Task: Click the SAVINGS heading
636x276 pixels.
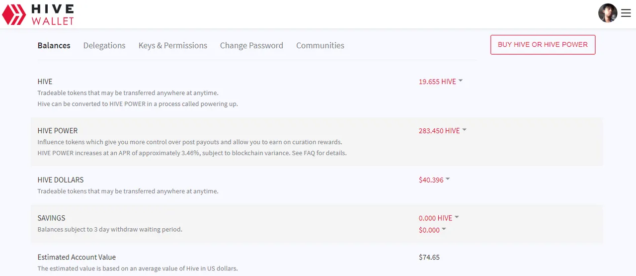Action: [51, 218]
